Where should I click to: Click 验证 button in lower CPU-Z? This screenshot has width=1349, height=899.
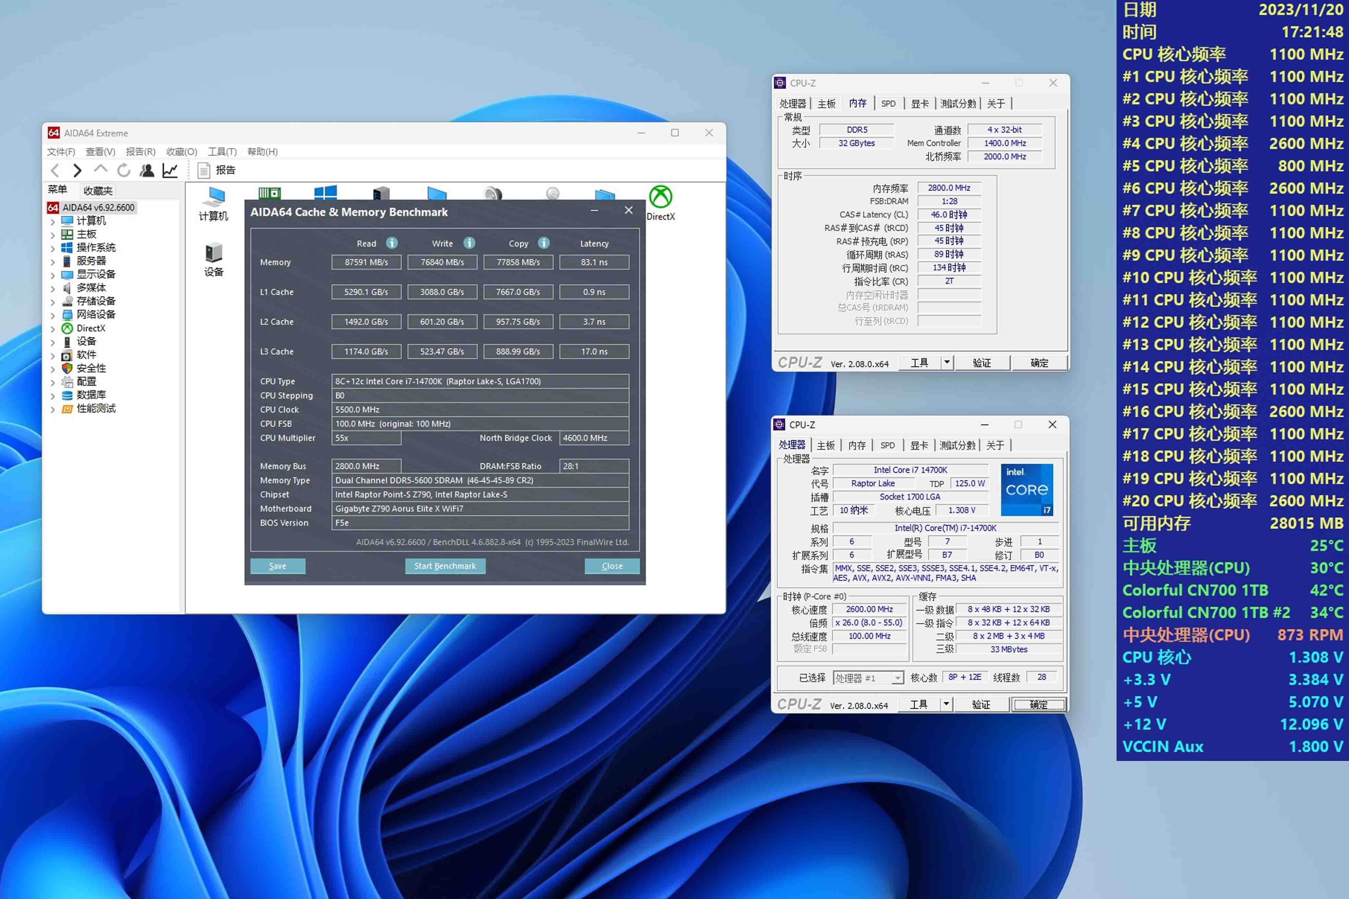pos(981,704)
